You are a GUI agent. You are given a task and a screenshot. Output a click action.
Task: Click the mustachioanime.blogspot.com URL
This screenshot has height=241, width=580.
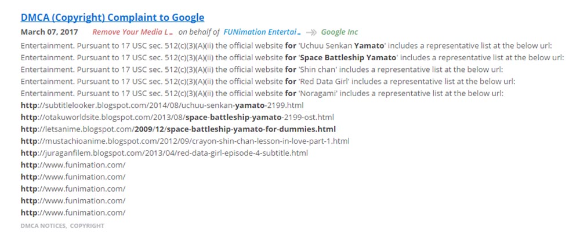[184, 141]
